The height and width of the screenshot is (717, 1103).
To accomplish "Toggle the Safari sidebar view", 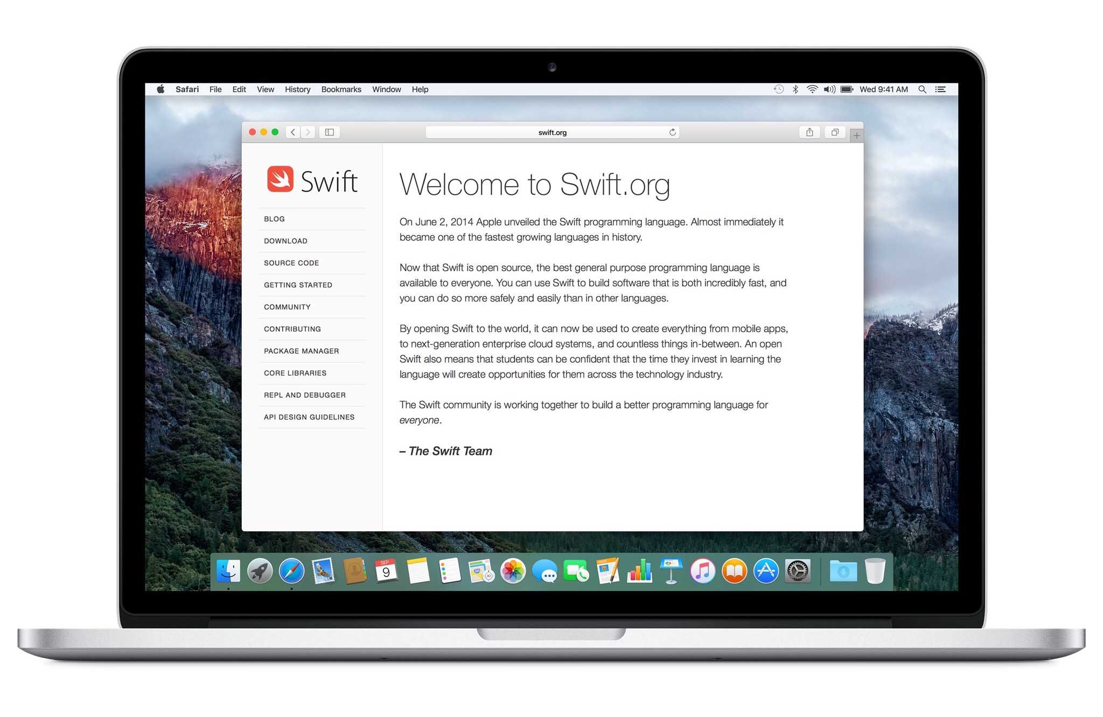I will pyautogui.click(x=329, y=132).
